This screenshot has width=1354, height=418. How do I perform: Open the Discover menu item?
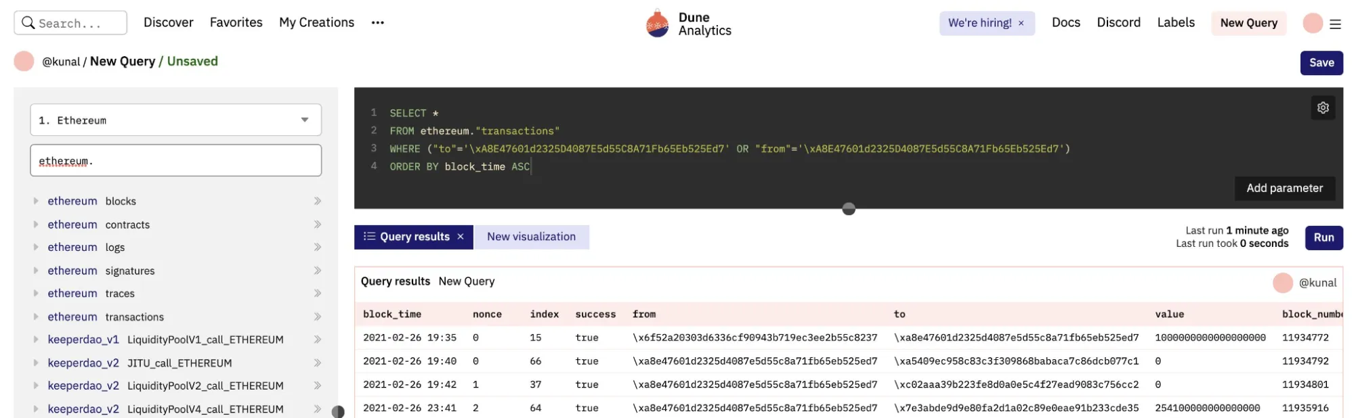[x=168, y=23]
